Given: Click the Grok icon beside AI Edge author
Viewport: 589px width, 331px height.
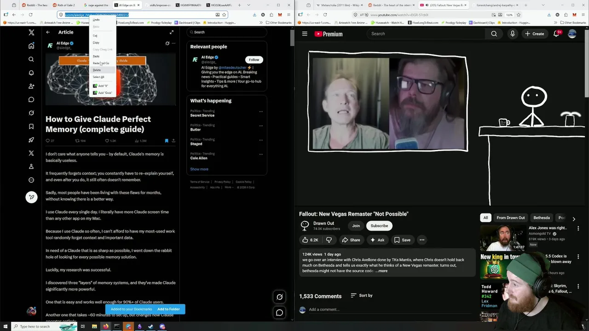Looking at the screenshot, I should [x=167, y=43].
